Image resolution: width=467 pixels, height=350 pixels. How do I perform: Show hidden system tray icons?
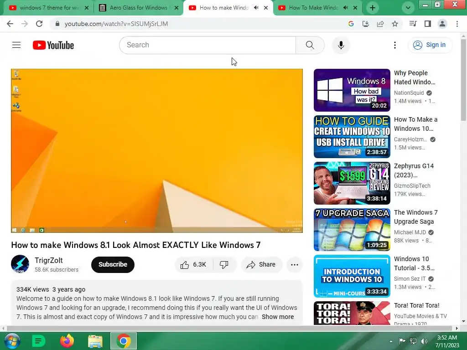point(391,341)
